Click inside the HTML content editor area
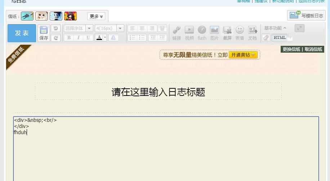This screenshot has width=330, height=181. [x=166, y=149]
